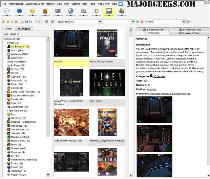Open the File menu
Image resolution: width=210 pixels, height=179 pixels.
click(x=4, y=4)
